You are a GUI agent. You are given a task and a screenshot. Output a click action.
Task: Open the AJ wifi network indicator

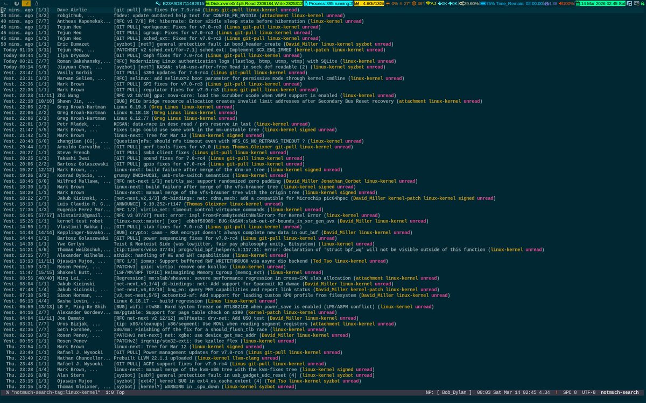click(x=430, y=4)
